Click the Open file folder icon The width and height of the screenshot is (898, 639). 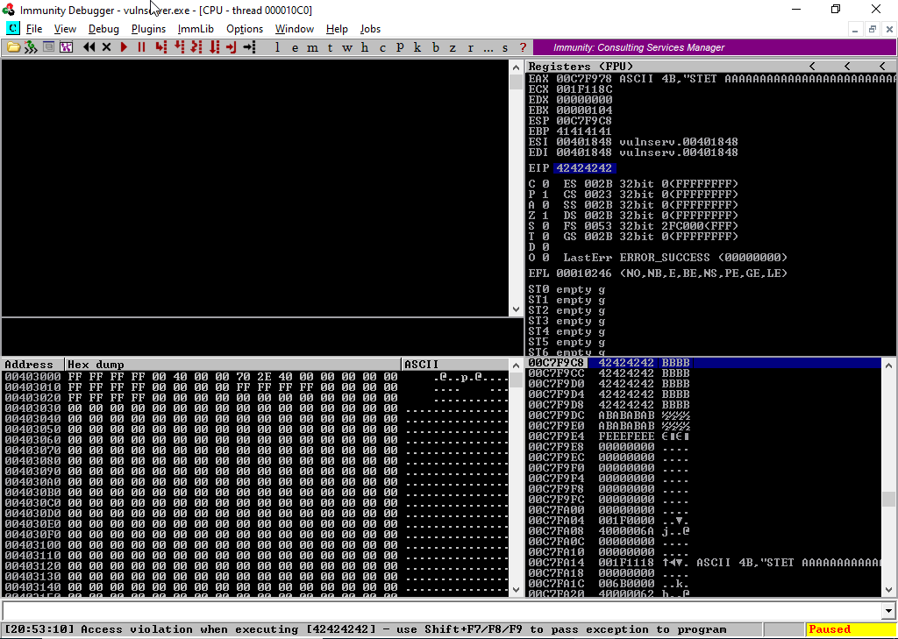(x=14, y=47)
